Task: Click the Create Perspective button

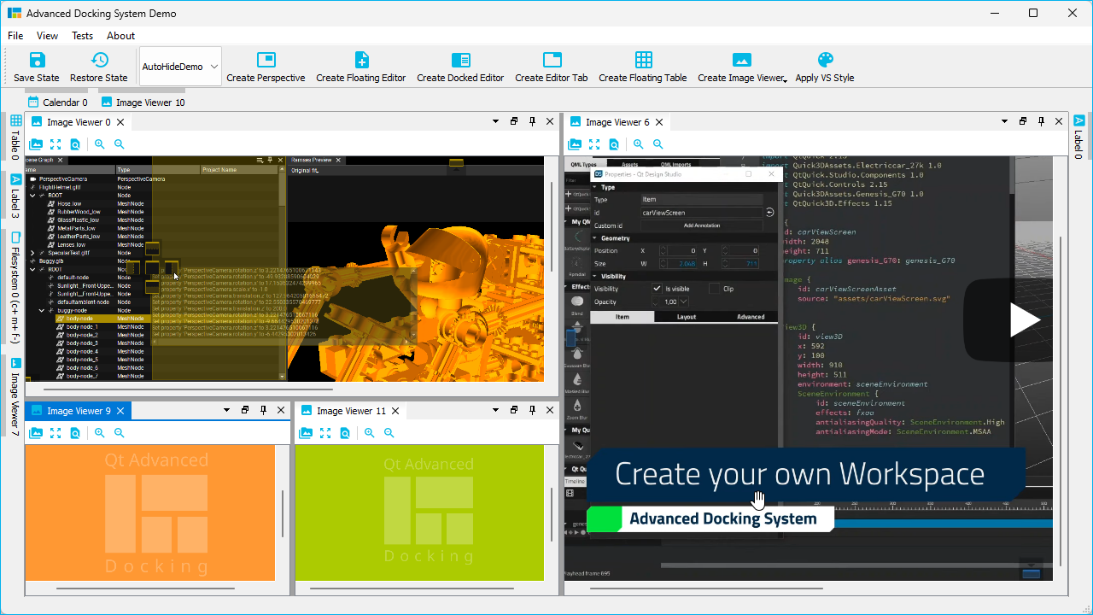Action: [266, 67]
